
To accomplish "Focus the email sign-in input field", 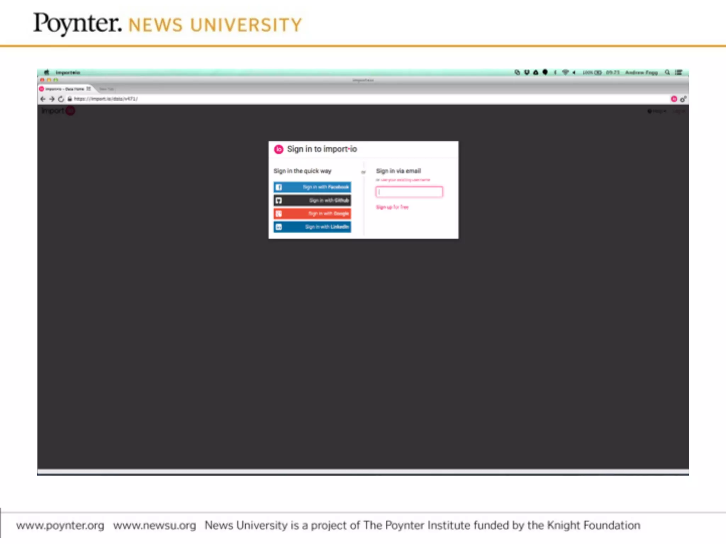I will (409, 192).
